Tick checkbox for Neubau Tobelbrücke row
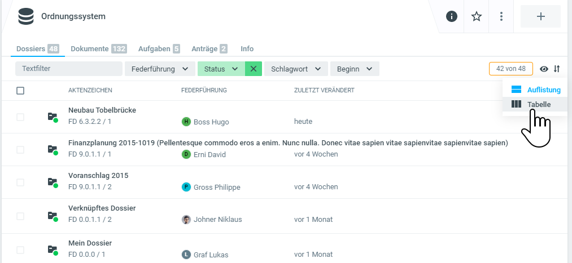Screen dimensions: 572x263 pos(20,117)
